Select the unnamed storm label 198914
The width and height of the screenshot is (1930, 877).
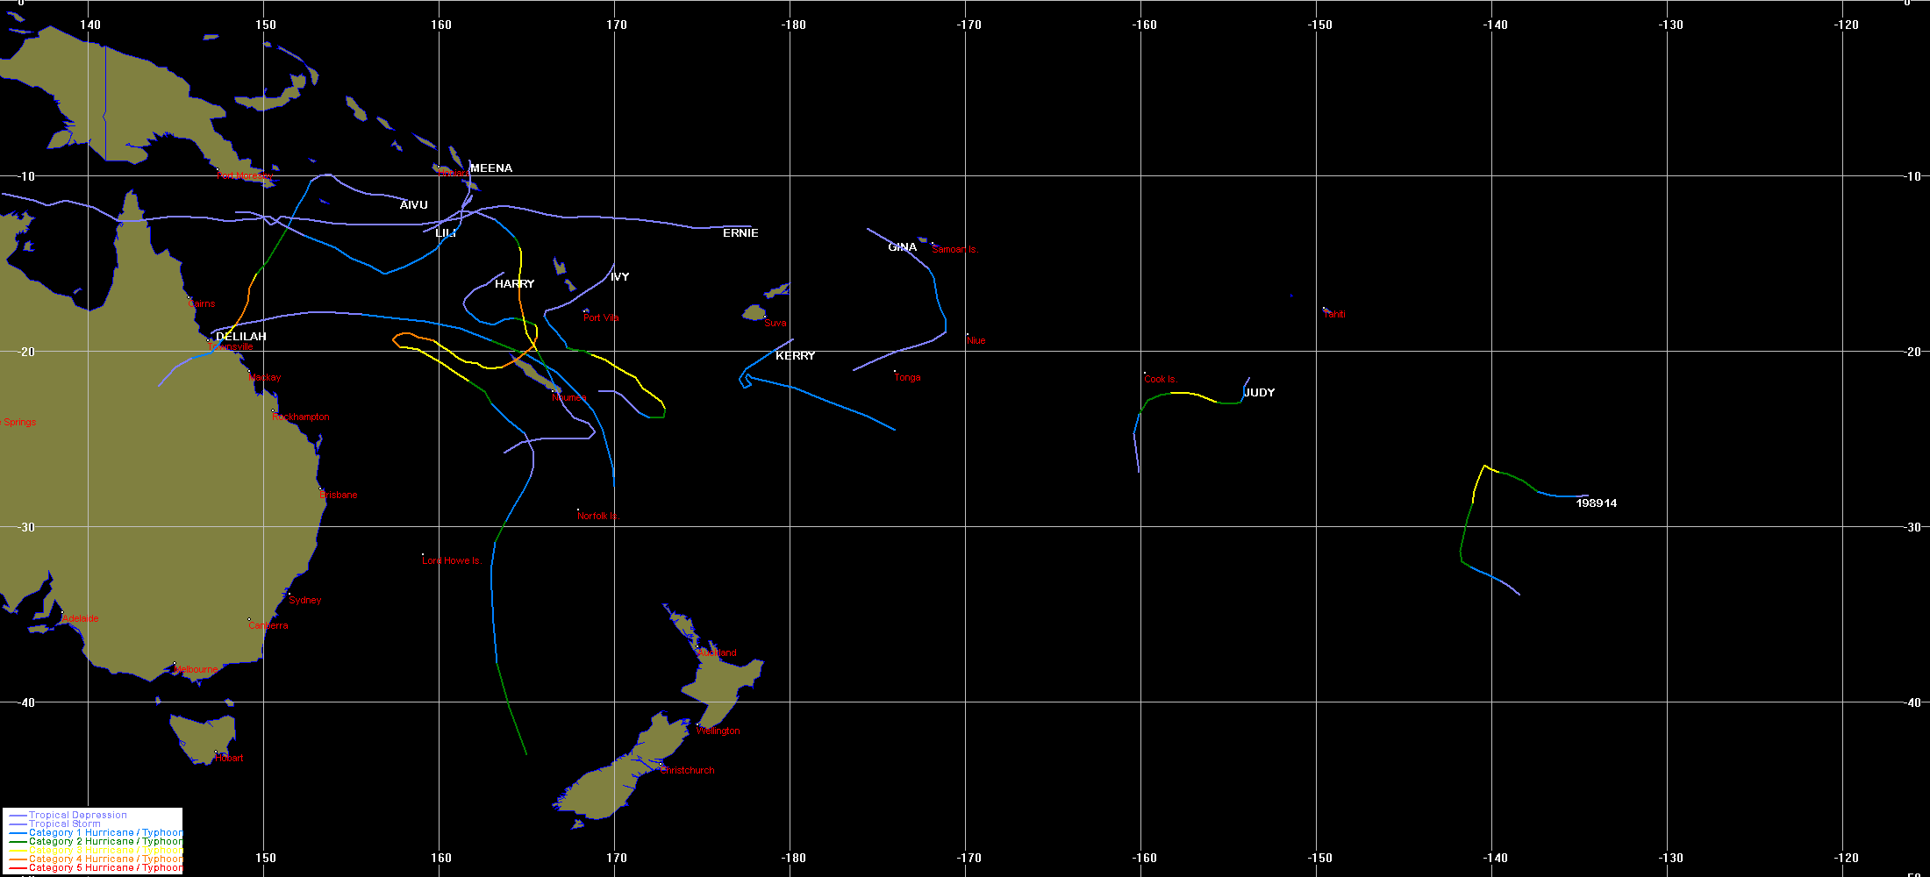(1596, 503)
